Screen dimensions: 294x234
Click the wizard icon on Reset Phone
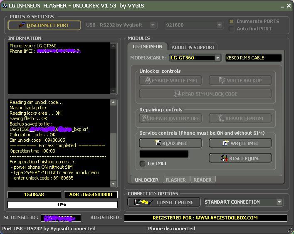point(225,158)
